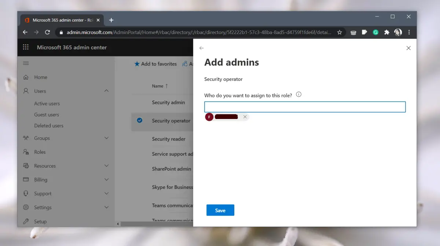Image resolution: width=440 pixels, height=246 pixels.
Task: Click the Billing card icon
Action: click(26, 179)
